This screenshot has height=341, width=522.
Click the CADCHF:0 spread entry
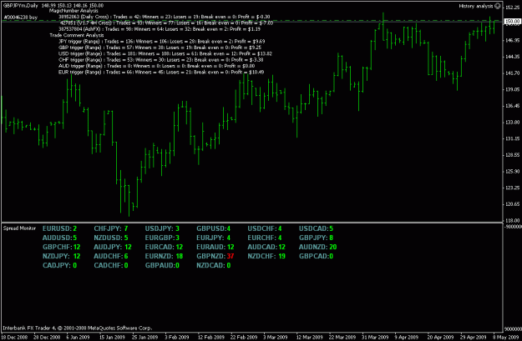tap(111, 266)
